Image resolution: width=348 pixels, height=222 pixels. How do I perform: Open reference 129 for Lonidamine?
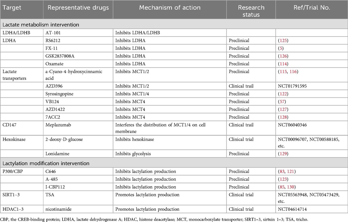pos(283,154)
